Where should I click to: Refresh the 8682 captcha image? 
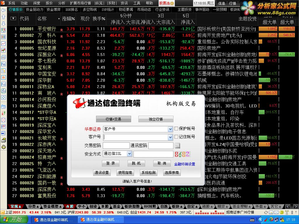(x=182, y=154)
